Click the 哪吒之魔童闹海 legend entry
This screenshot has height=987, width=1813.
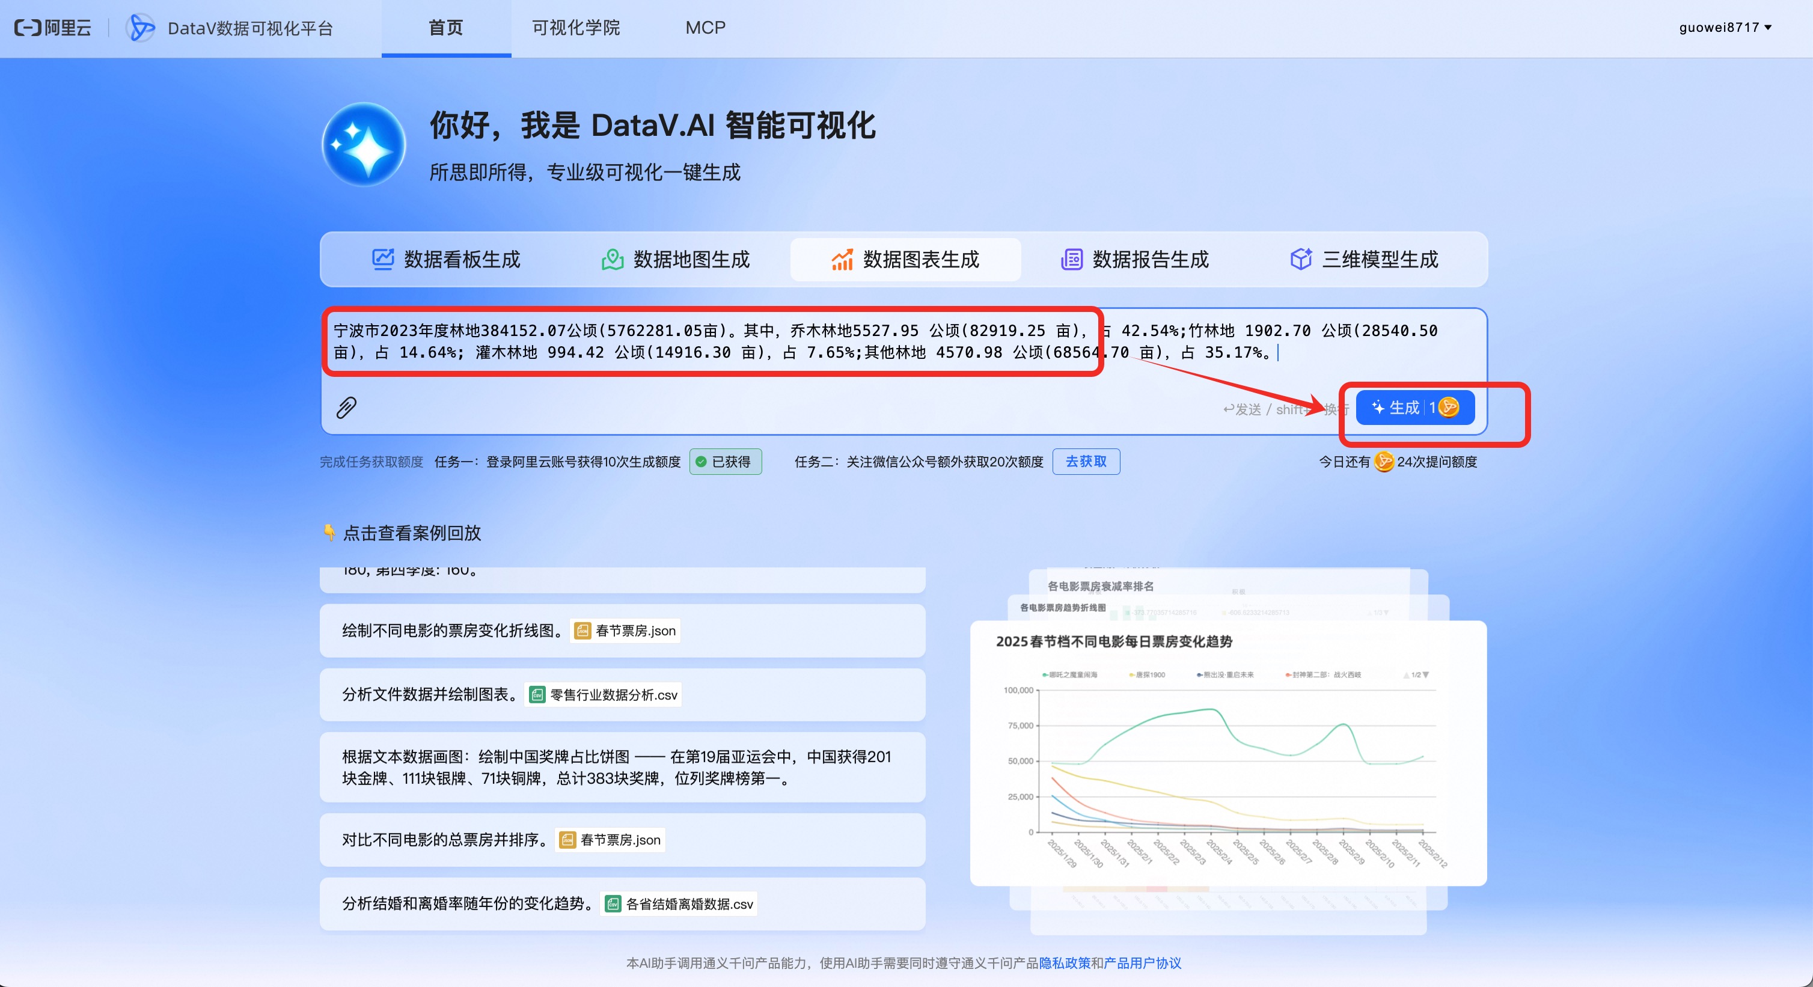click(1070, 674)
